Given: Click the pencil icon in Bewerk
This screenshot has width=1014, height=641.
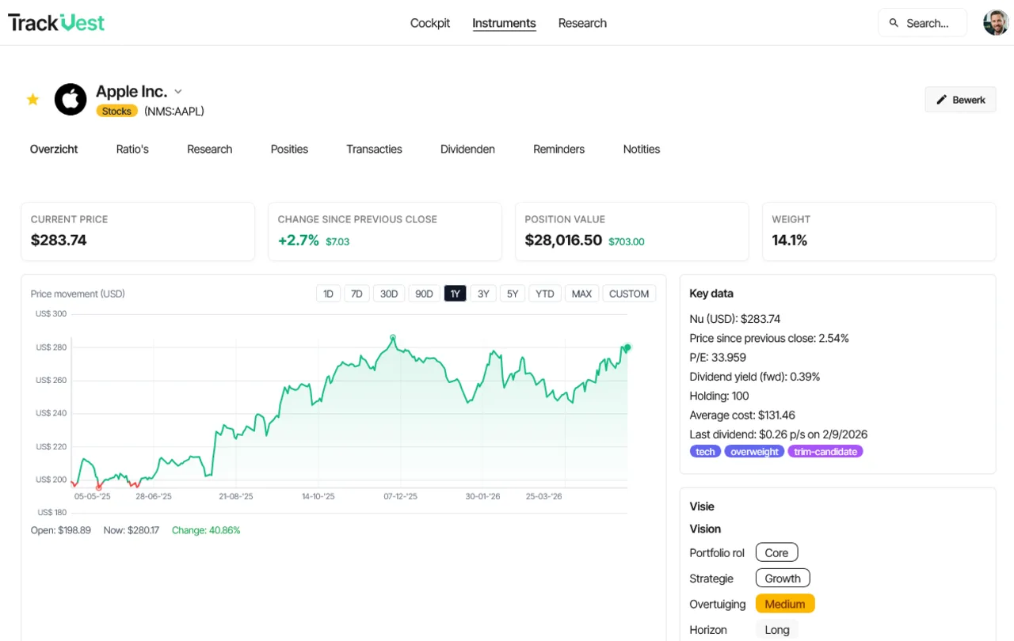Looking at the screenshot, I should tap(942, 100).
